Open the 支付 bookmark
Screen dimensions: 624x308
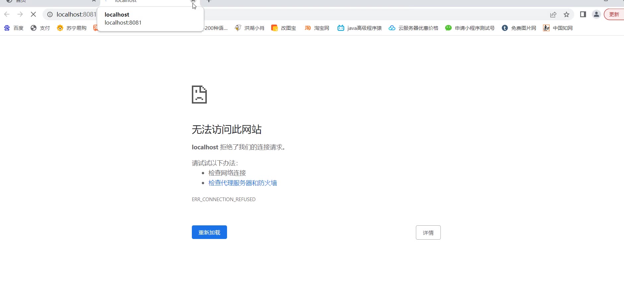coord(40,28)
